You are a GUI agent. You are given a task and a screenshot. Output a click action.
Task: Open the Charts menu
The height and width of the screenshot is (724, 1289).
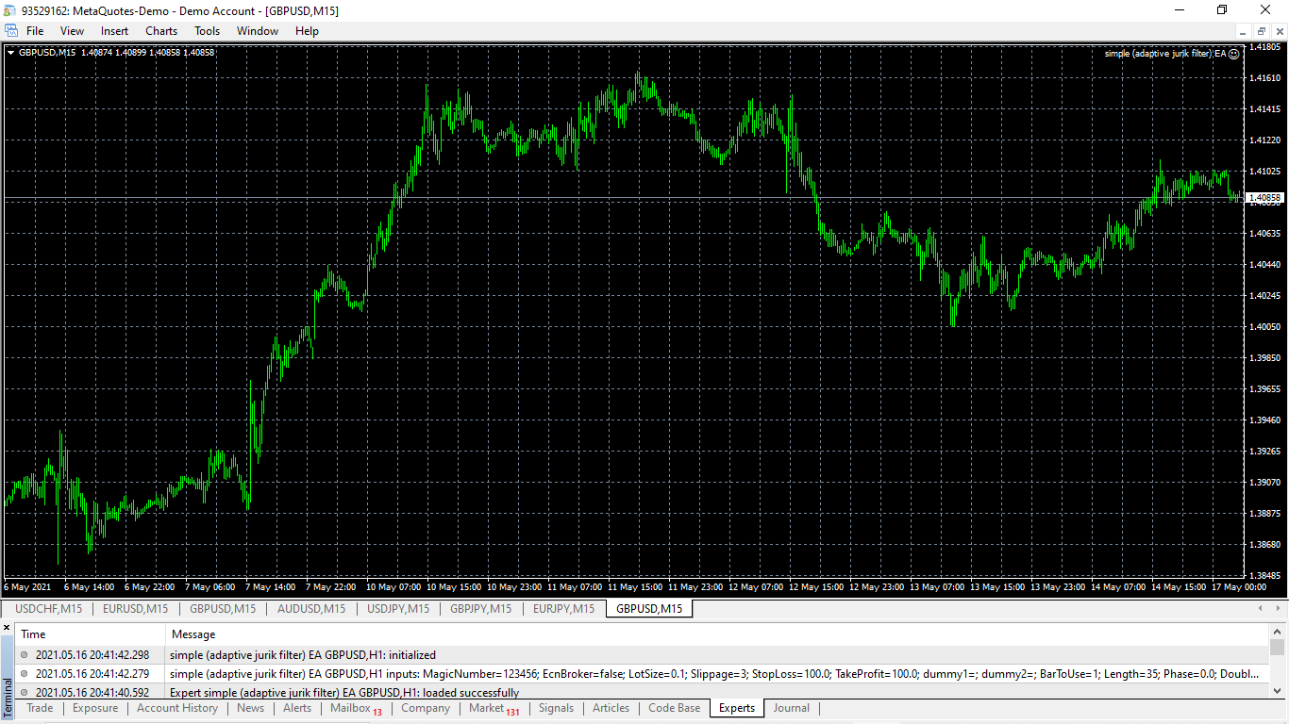[x=161, y=31]
